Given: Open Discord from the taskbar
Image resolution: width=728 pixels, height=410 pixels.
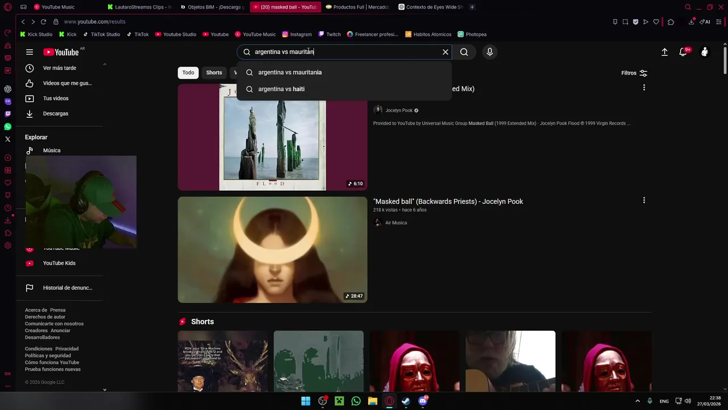Looking at the screenshot, I should coord(423,401).
